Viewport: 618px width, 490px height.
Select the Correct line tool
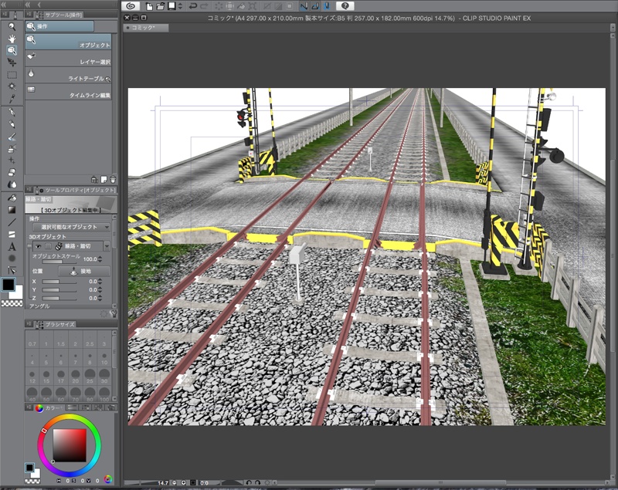pos(12,270)
